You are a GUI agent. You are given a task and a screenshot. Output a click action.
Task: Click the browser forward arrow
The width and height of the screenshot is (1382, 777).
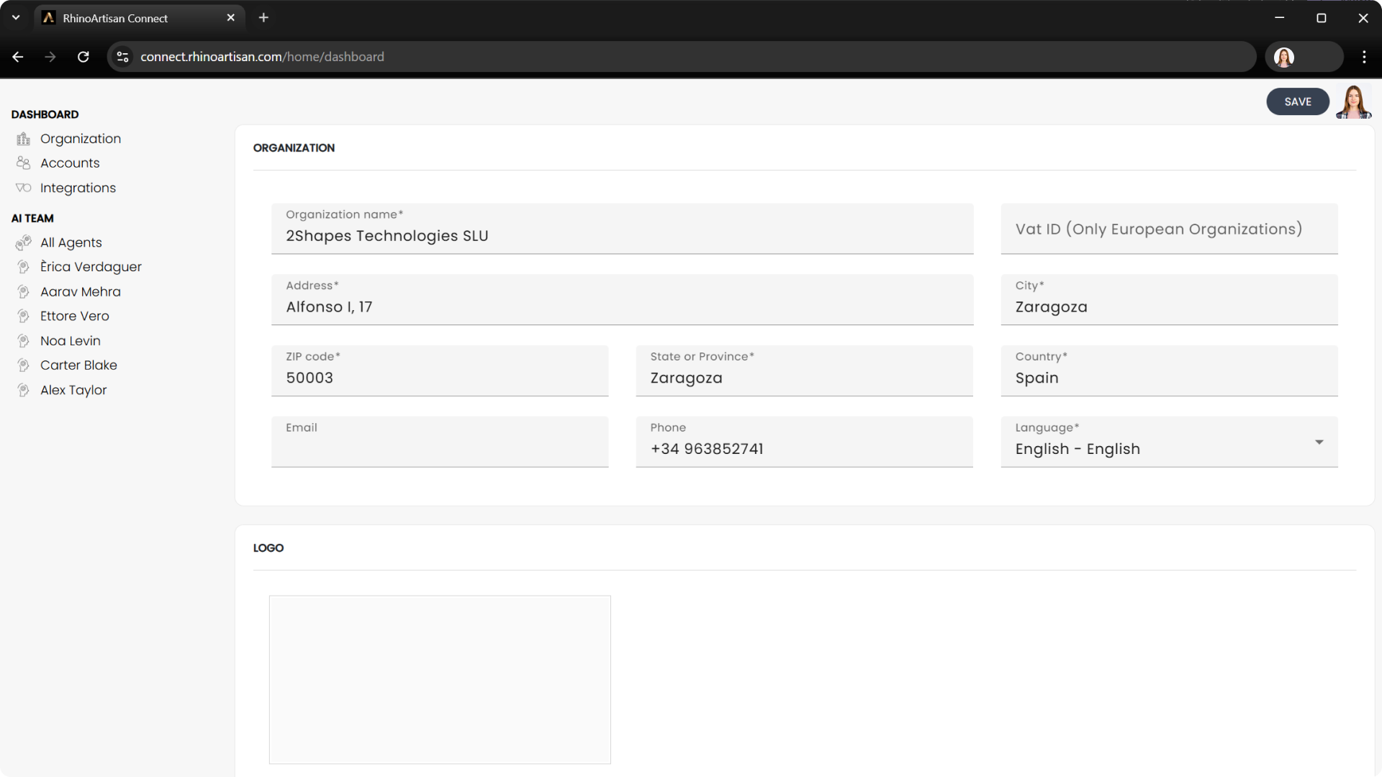pyautogui.click(x=50, y=57)
